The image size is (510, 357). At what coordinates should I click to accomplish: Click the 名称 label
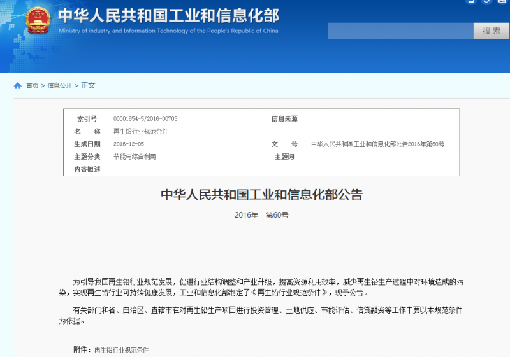[87, 132]
